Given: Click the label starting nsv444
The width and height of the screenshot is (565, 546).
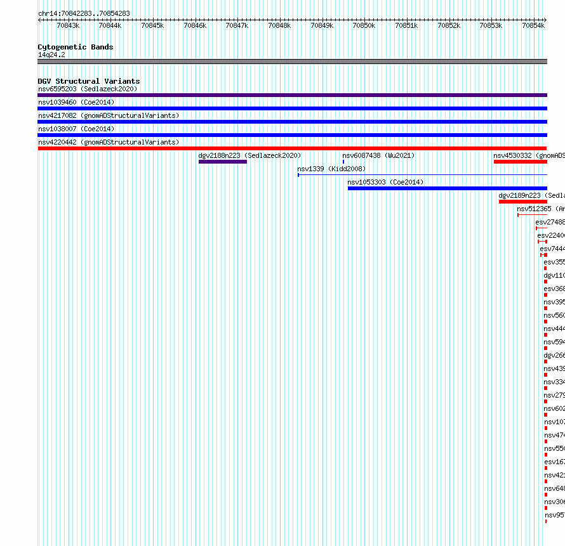Looking at the screenshot, I should pos(554,328).
